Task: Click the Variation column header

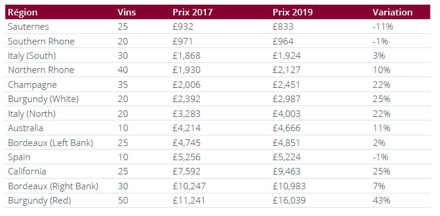Action: tap(392, 12)
